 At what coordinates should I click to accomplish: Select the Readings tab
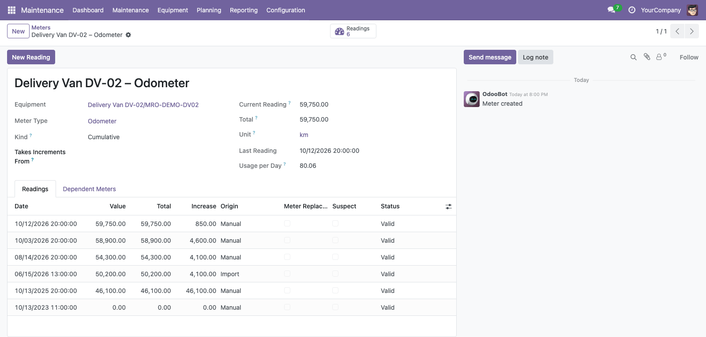pos(35,189)
